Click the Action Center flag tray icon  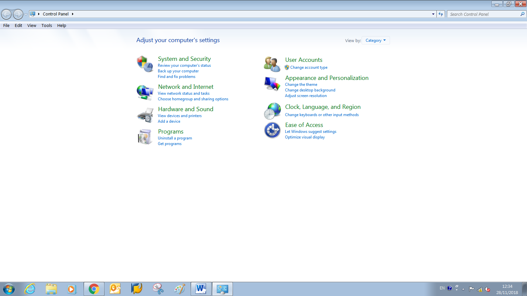coord(472,289)
